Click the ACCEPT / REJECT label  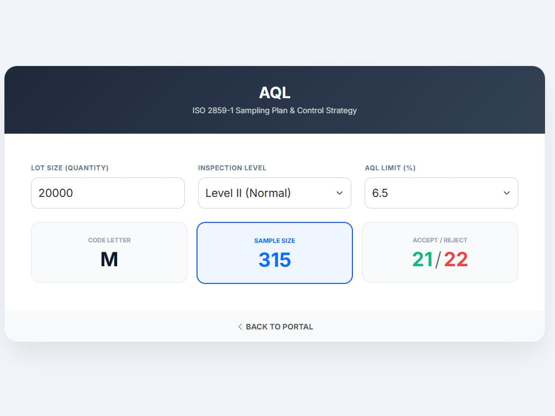(440, 240)
